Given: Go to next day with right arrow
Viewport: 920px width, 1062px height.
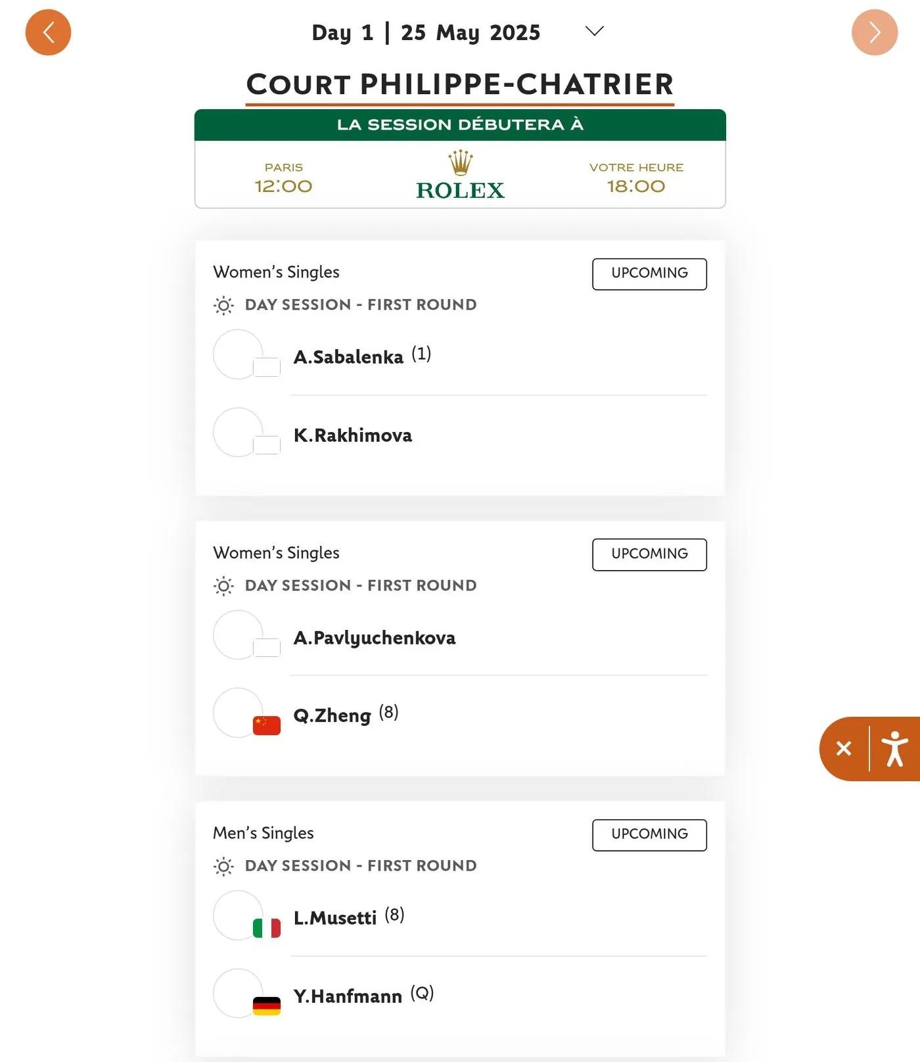Looking at the screenshot, I should click(874, 32).
